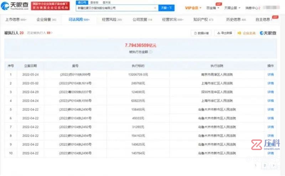This screenshot has height=176, width=285.
Task: Go to page 2 in pagination
Action: [x=265, y=165]
